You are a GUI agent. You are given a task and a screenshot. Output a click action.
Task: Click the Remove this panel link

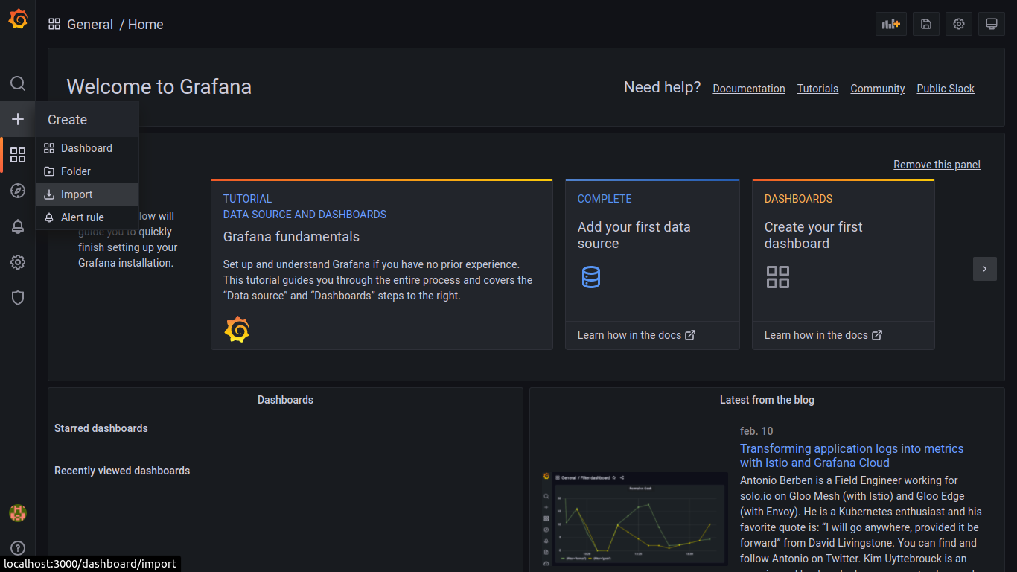click(937, 165)
